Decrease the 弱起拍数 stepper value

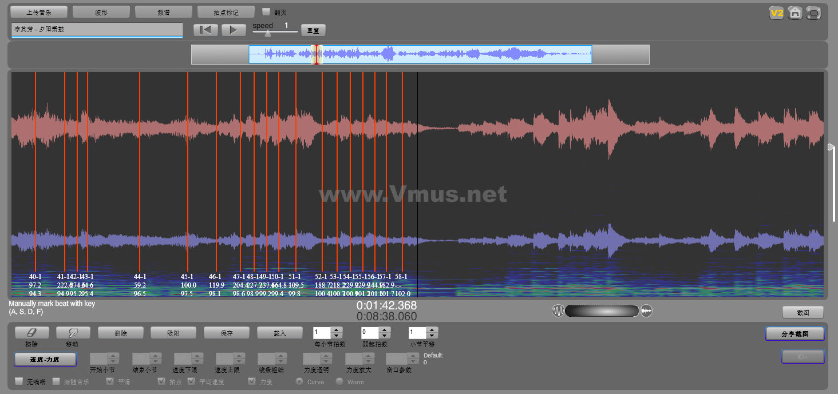pos(385,336)
